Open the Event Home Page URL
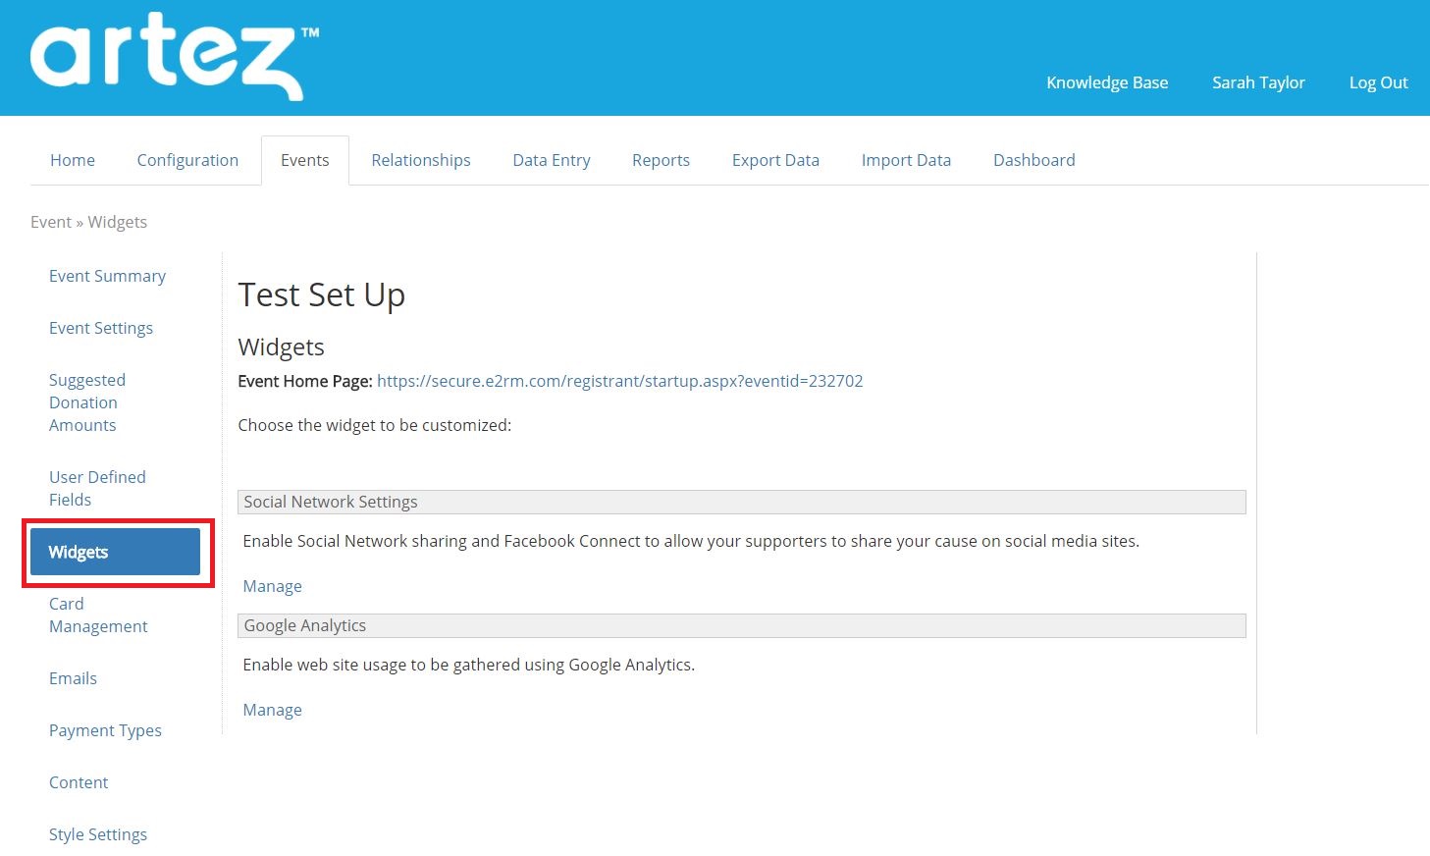This screenshot has width=1430, height=856. point(620,381)
